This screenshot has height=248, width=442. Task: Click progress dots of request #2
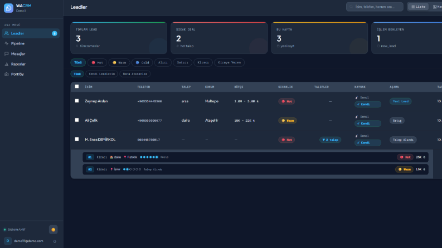pyautogui.click(x=132, y=169)
